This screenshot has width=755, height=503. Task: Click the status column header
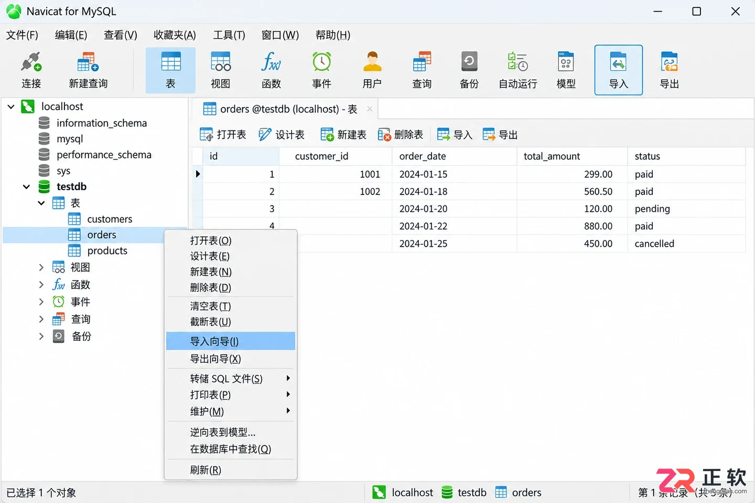point(686,156)
